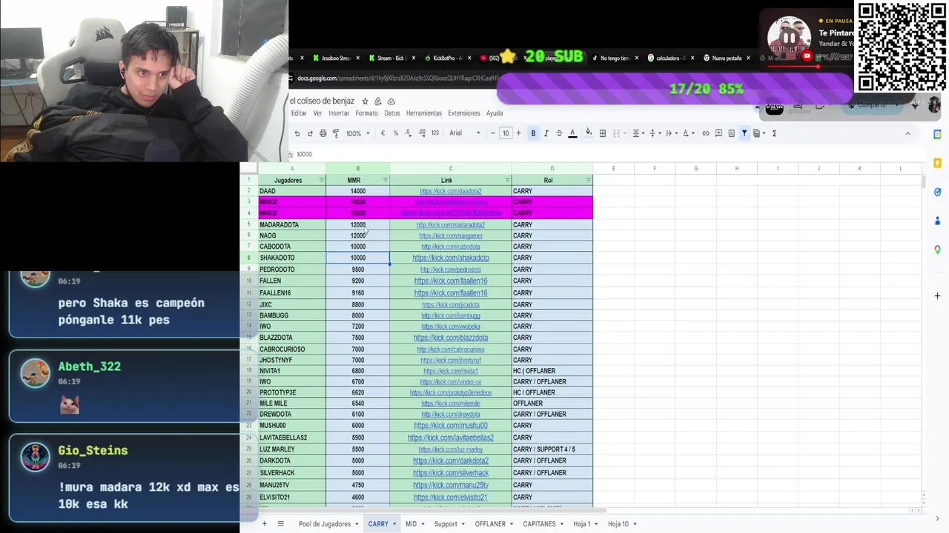This screenshot has height=533, width=949.
Task: Open vertical align dropdown
Action: pos(655,133)
